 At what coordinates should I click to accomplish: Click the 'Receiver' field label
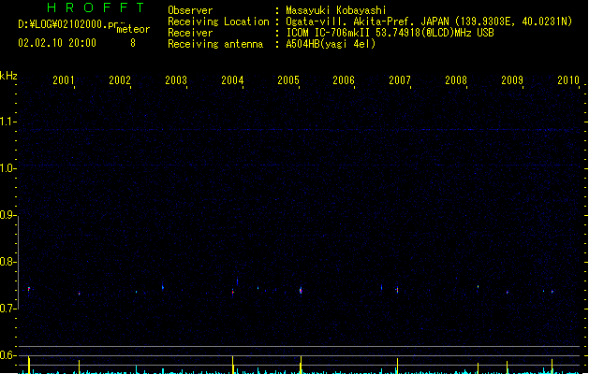pyautogui.click(x=190, y=33)
